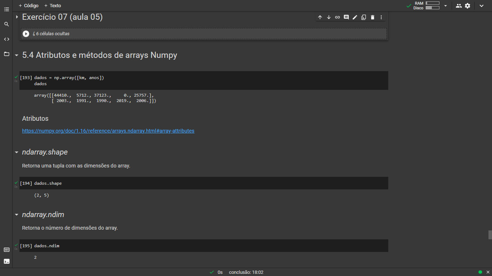This screenshot has width=492, height=276.
Task: Run cell [195] via its execution indicator
Action: point(26,246)
